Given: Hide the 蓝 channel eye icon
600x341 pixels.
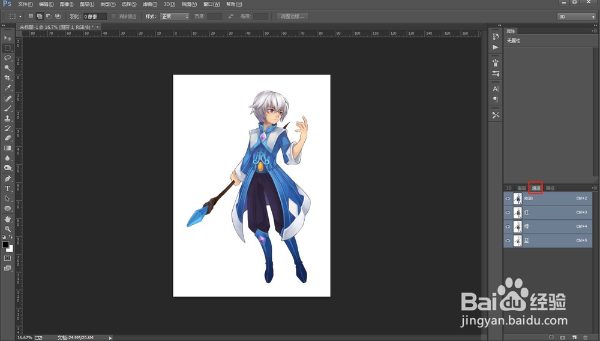Looking at the screenshot, I should (508, 240).
